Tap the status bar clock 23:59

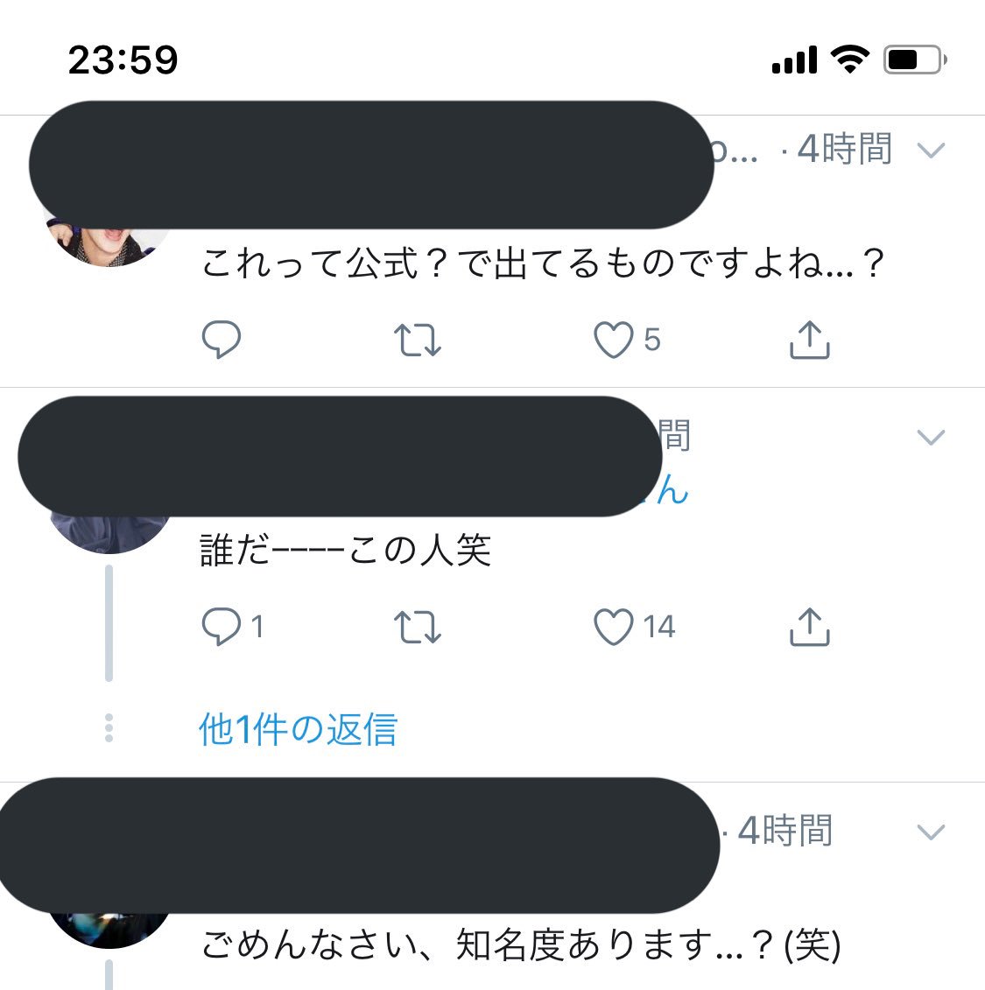coord(123,60)
